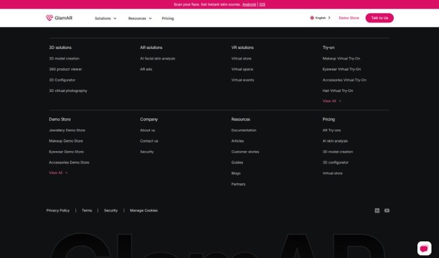
Task: Click the Talk to Us button
Action: 379,18
